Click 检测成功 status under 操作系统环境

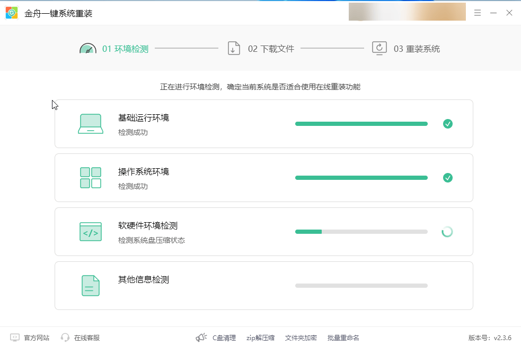pyautogui.click(x=133, y=186)
